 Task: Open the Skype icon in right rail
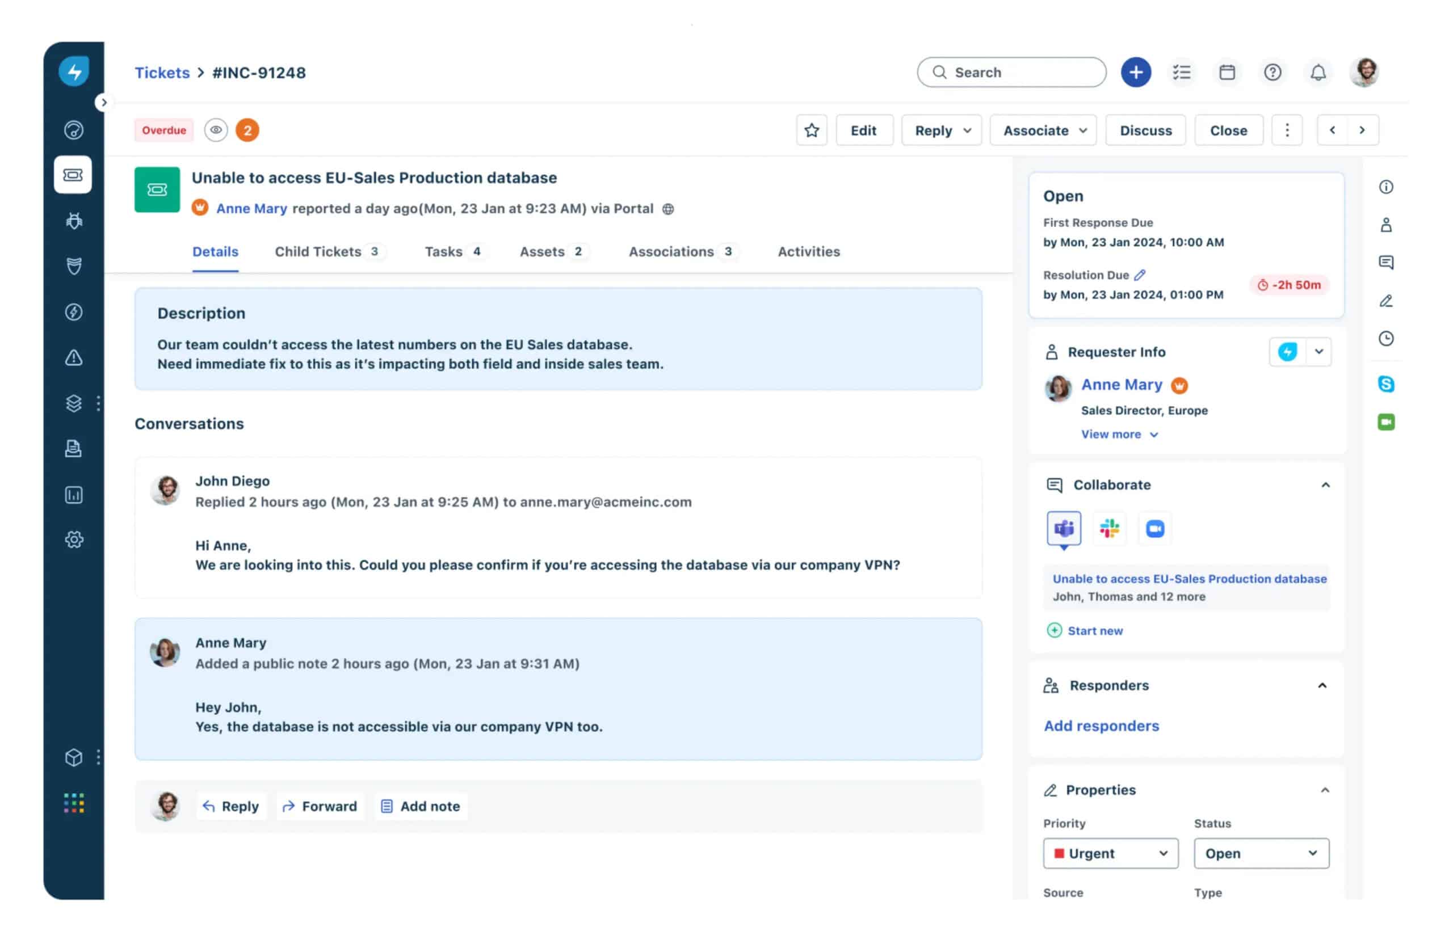coord(1386,384)
